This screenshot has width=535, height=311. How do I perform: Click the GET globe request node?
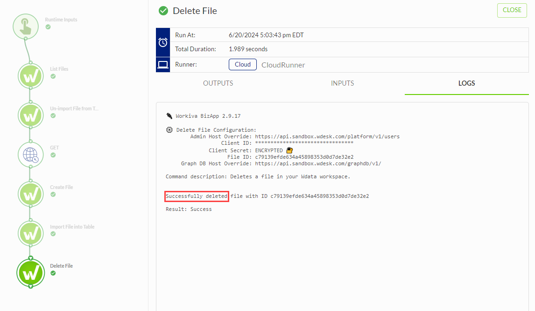click(x=31, y=155)
